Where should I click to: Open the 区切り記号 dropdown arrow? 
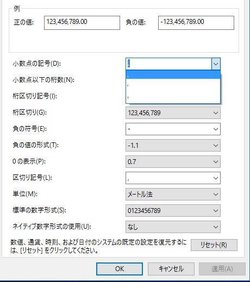click(216, 178)
